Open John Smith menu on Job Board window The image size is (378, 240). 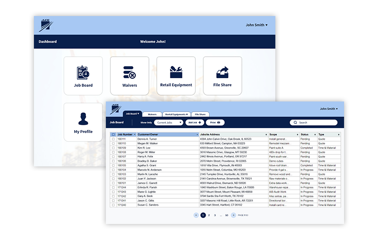329,109
